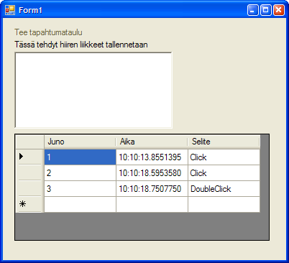This screenshot has height=263, width=289.
Task: Click the 'Tässä tehdyt hiiren liikkeet tallennetaan' label
Action: [x=81, y=45]
